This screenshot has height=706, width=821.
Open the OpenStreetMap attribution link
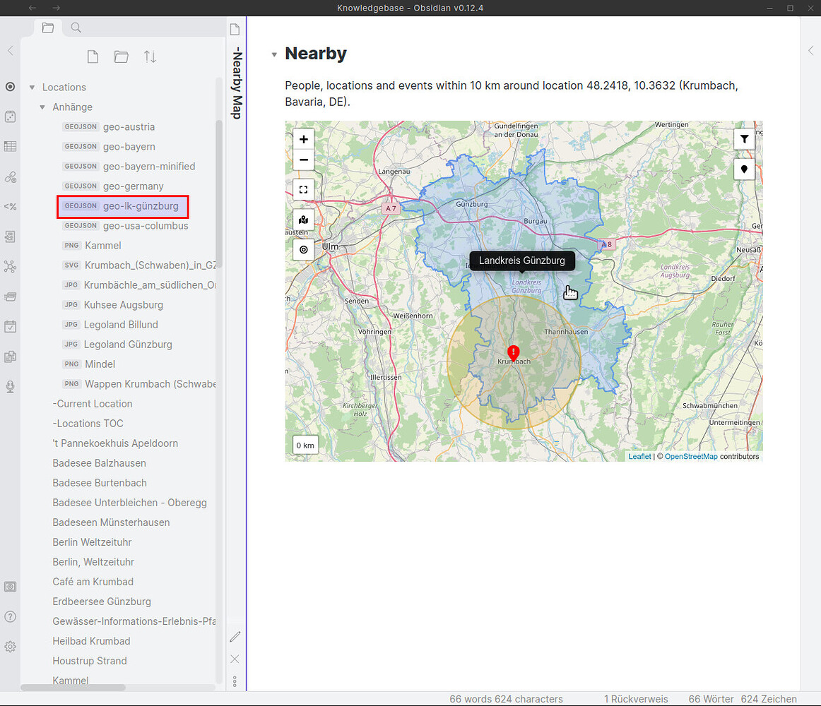(691, 456)
